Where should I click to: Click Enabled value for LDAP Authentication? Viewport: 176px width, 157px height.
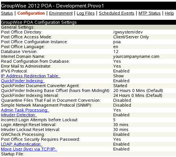coord(121,144)
